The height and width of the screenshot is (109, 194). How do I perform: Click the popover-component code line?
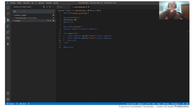point(80,29)
